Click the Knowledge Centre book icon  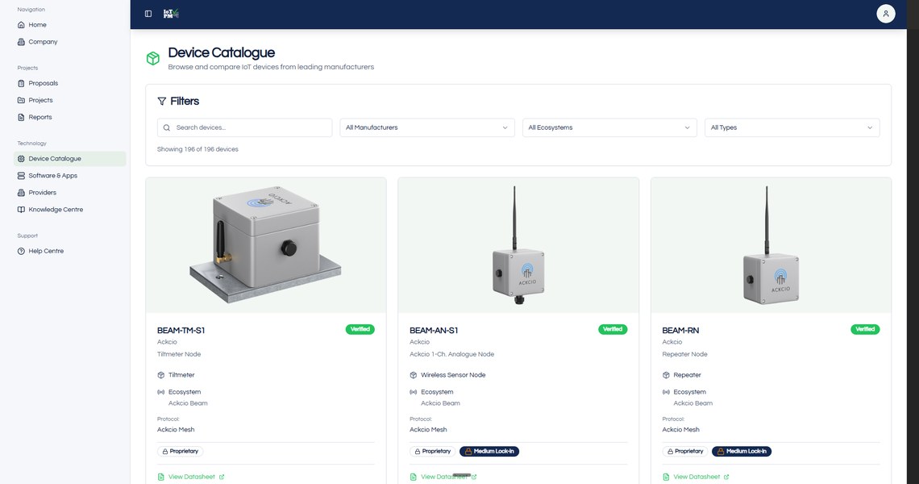point(21,210)
